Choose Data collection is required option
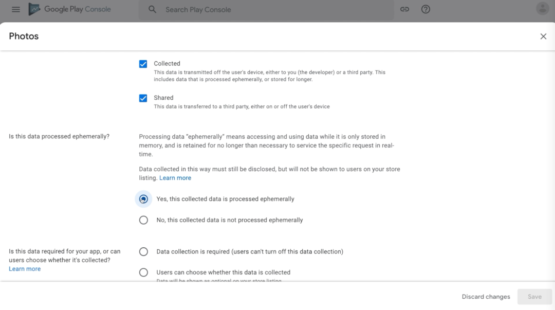Viewport: 555px width, 310px height. pyautogui.click(x=143, y=251)
